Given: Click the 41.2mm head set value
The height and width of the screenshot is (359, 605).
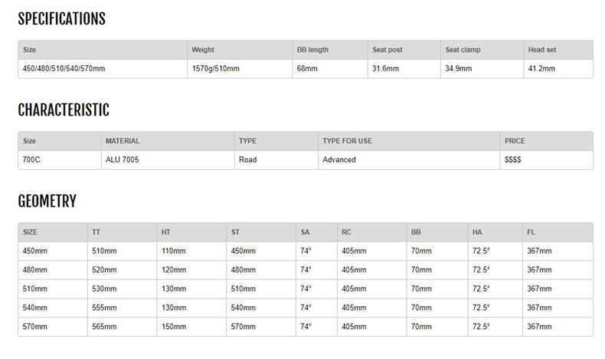Looking at the screenshot, I should (x=541, y=68).
